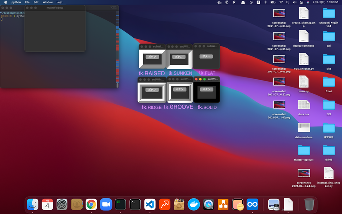Select the deploy.command desktop file
342x214 pixels.
[x=304, y=38]
